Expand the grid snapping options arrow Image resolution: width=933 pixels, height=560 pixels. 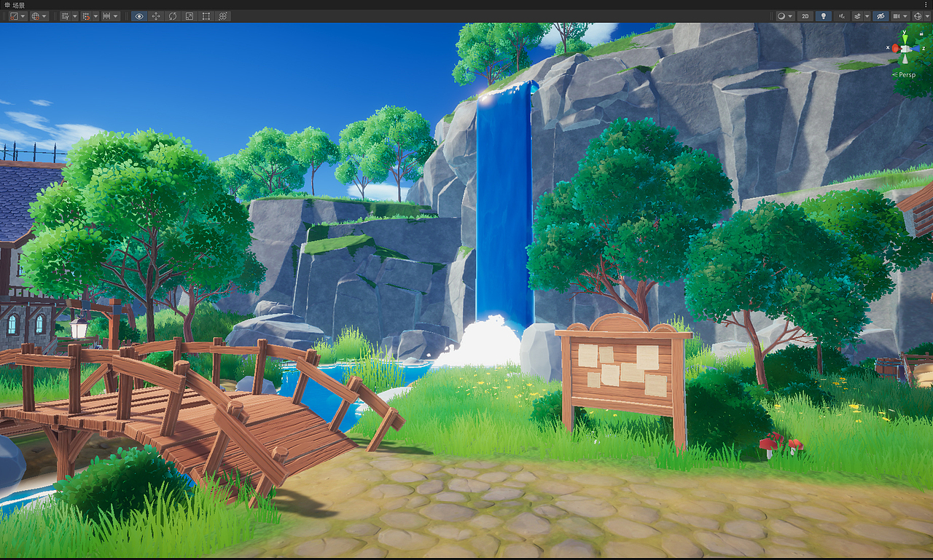tap(95, 16)
